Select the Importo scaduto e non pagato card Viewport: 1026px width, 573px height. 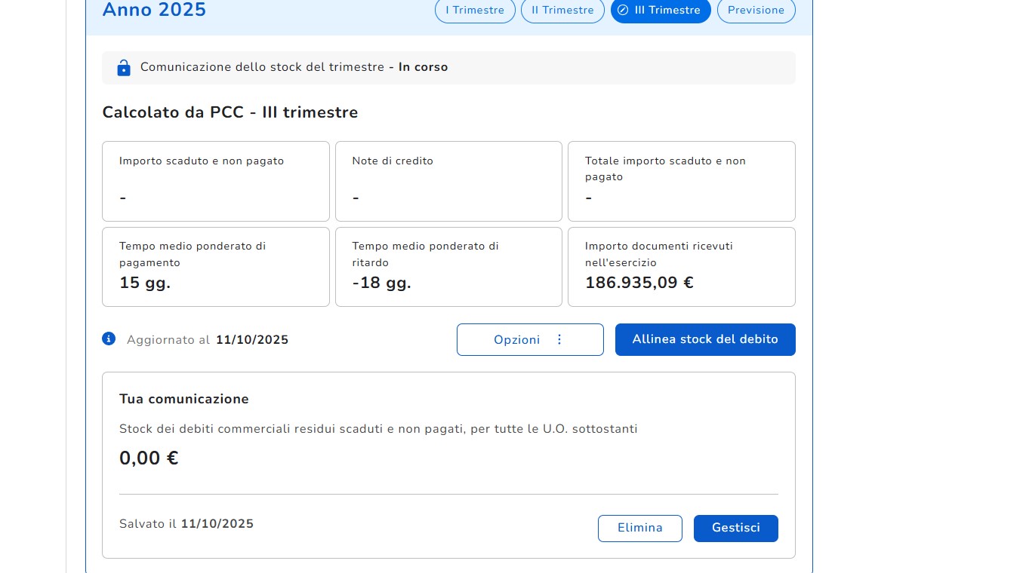click(215, 181)
